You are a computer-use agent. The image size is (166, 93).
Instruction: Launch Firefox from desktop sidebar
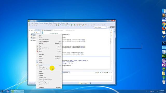tap(164, 28)
